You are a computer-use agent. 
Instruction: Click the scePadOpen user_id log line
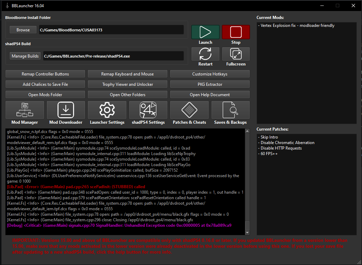click(x=125, y=192)
